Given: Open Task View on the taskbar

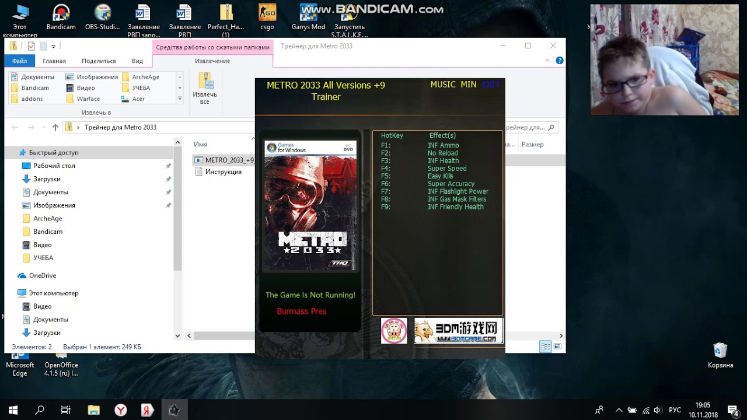Looking at the screenshot, I should coord(66,410).
